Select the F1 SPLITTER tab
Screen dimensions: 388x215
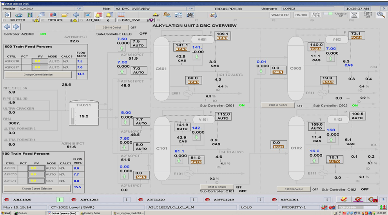coord(20,20)
